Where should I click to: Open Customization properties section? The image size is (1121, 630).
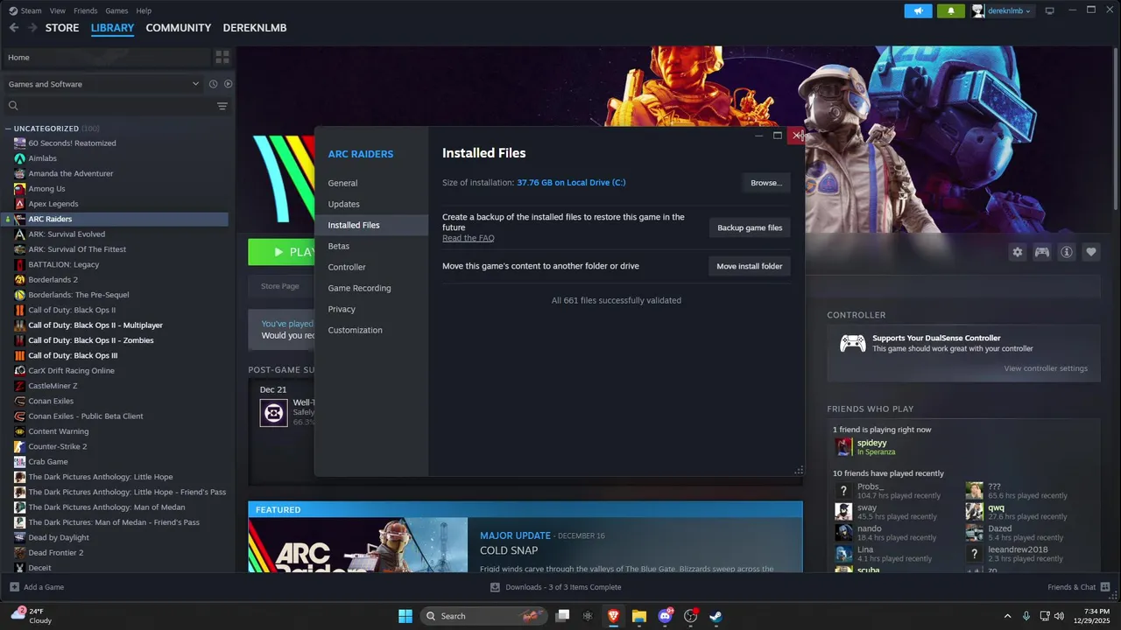[371, 330]
